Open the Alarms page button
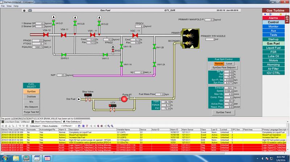This screenshot has height=162, width=290. coord(273,18)
